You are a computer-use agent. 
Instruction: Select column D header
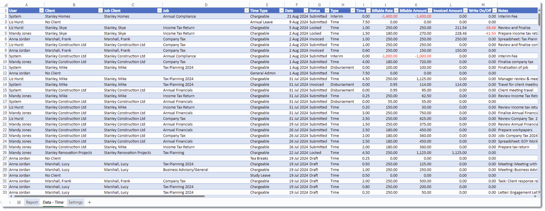coord(206,5)
